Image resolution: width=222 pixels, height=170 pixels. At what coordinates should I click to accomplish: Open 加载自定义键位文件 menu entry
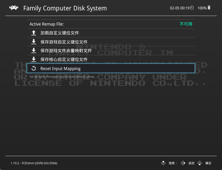click(x=111, y=33)
